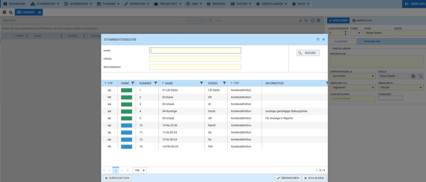Open column menu of Name in background grid

(62, 36)
